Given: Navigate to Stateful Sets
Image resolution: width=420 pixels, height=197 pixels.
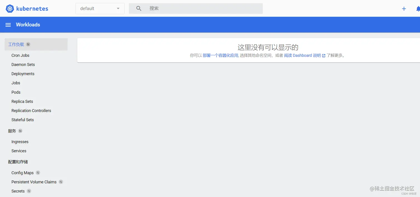Looking at the screenshot, I should pos(22,120).
